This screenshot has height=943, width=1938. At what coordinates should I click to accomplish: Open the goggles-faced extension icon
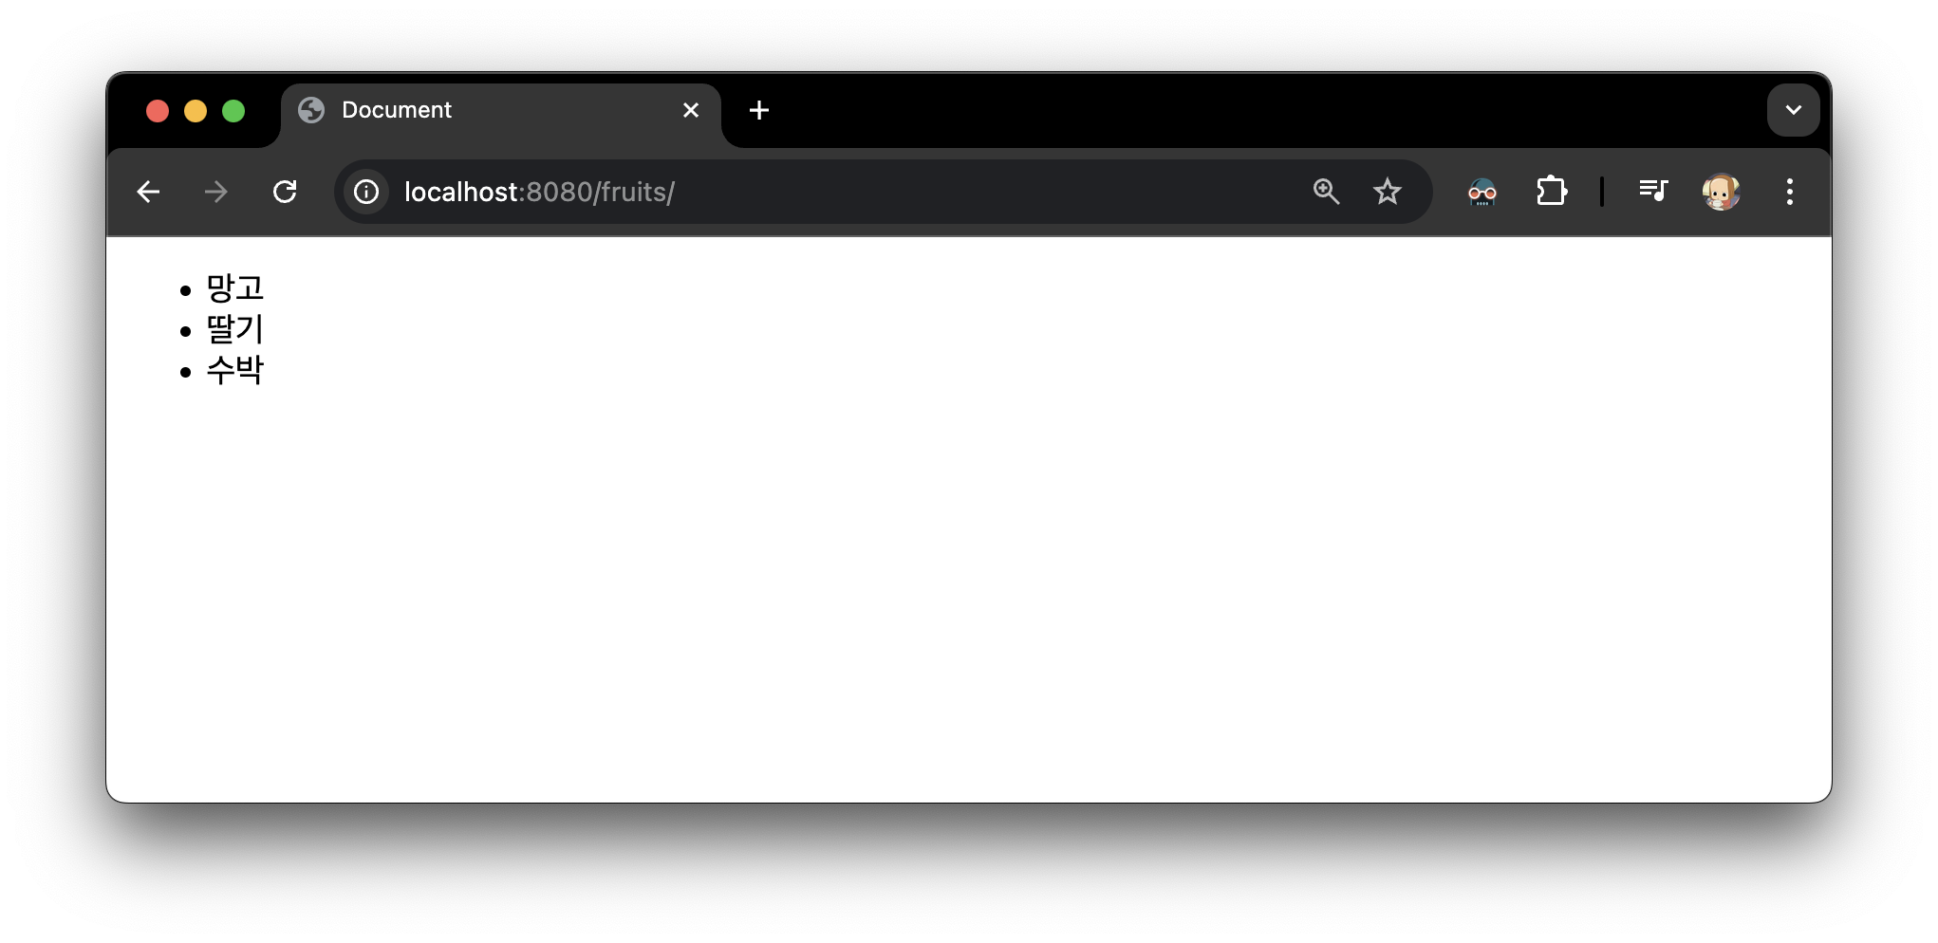point(1481,192)
